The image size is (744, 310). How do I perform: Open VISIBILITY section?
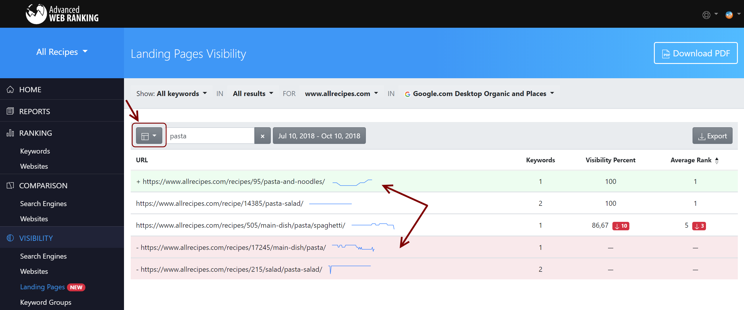tap(36, 238)
